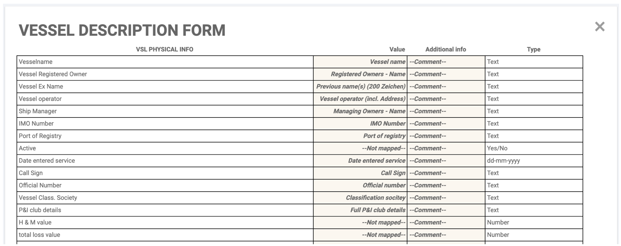Click the 'Previous name(s) (200 Zeichen)' value
Viewport: 621px width, 246px height.
coord(361,86)
